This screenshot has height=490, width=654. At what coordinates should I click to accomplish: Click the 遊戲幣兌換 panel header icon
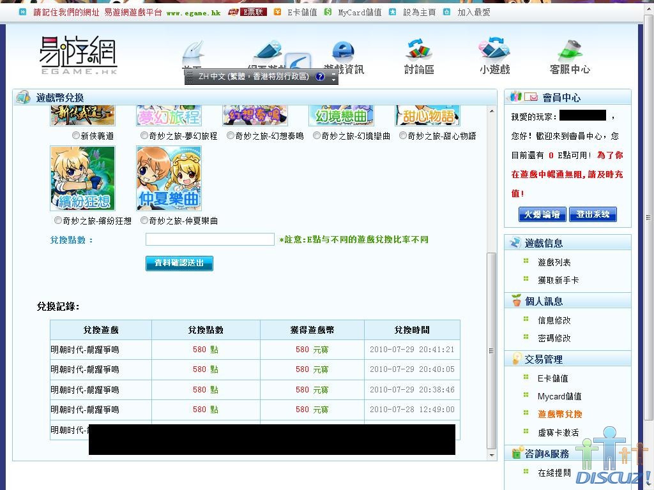tap(24, 97)
